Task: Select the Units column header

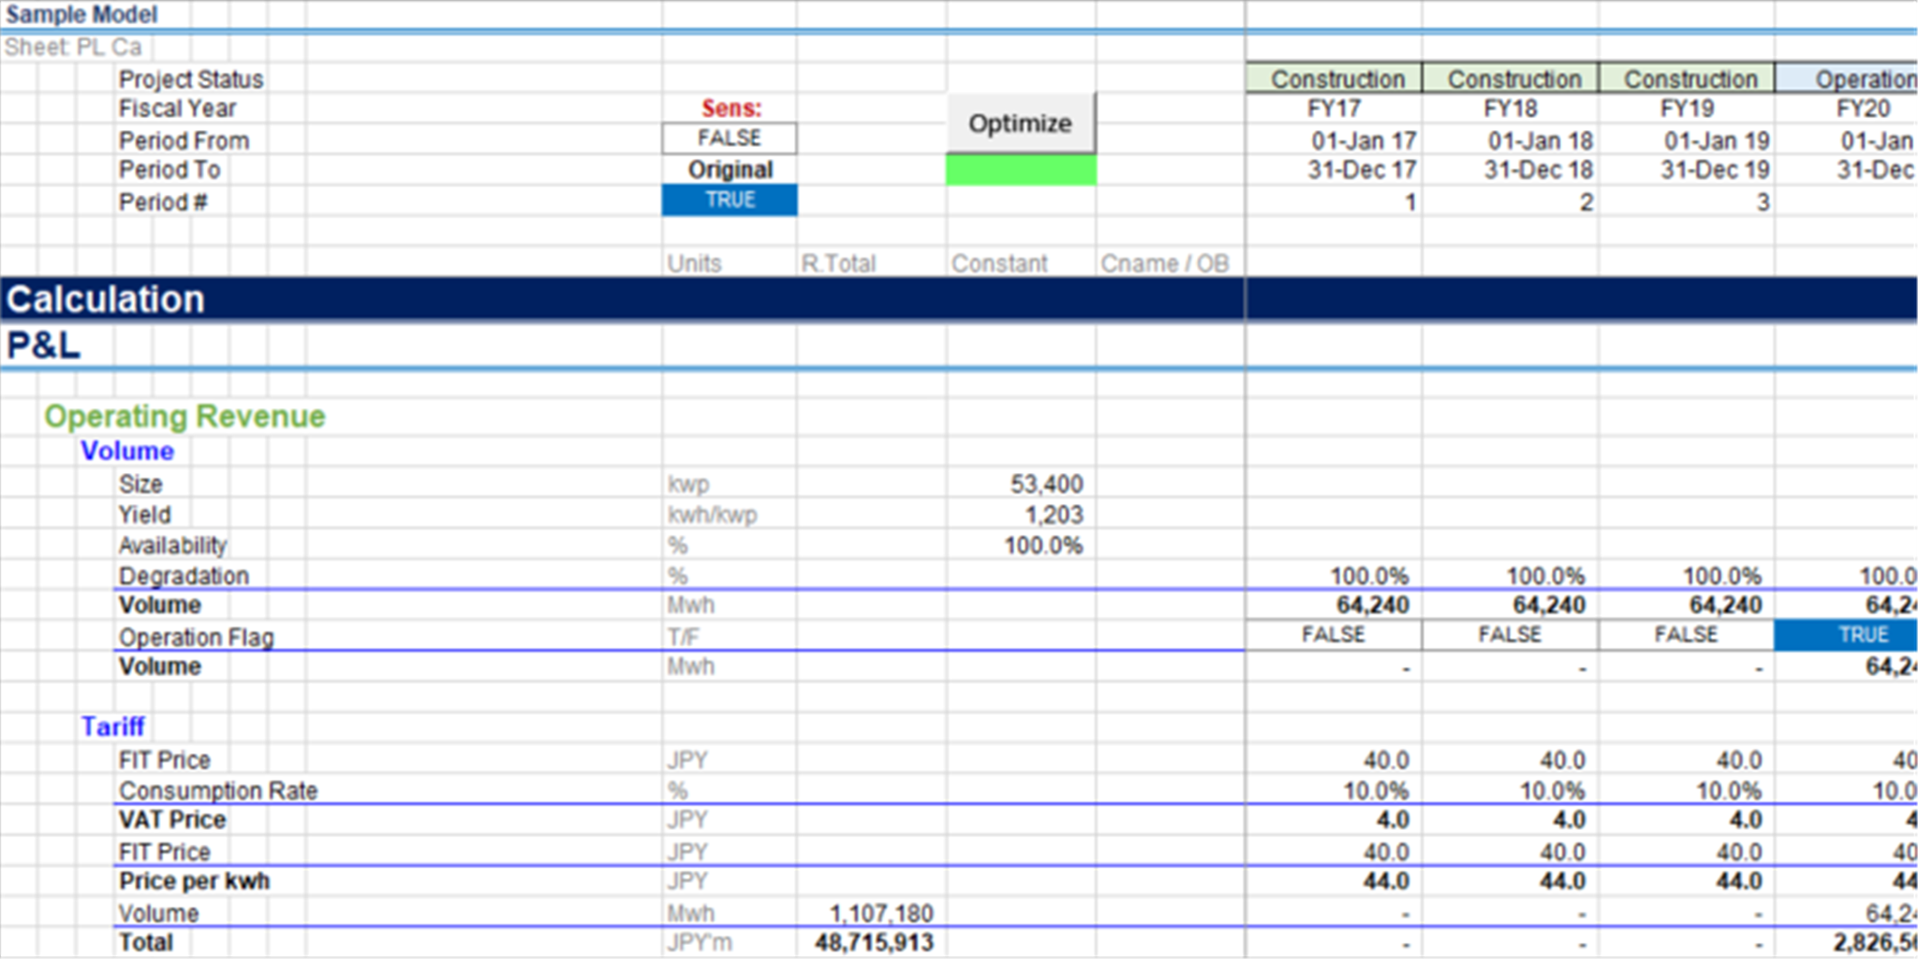Action: (694, 263)
